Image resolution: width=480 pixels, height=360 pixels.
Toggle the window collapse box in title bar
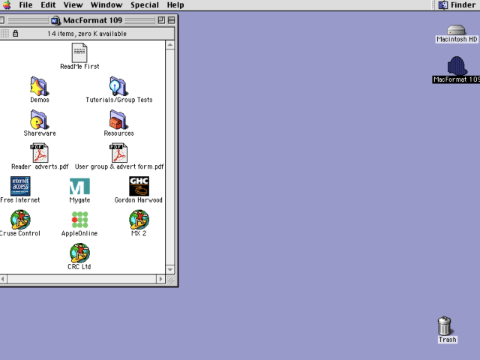pyautogui.click(x=172, y=20)
